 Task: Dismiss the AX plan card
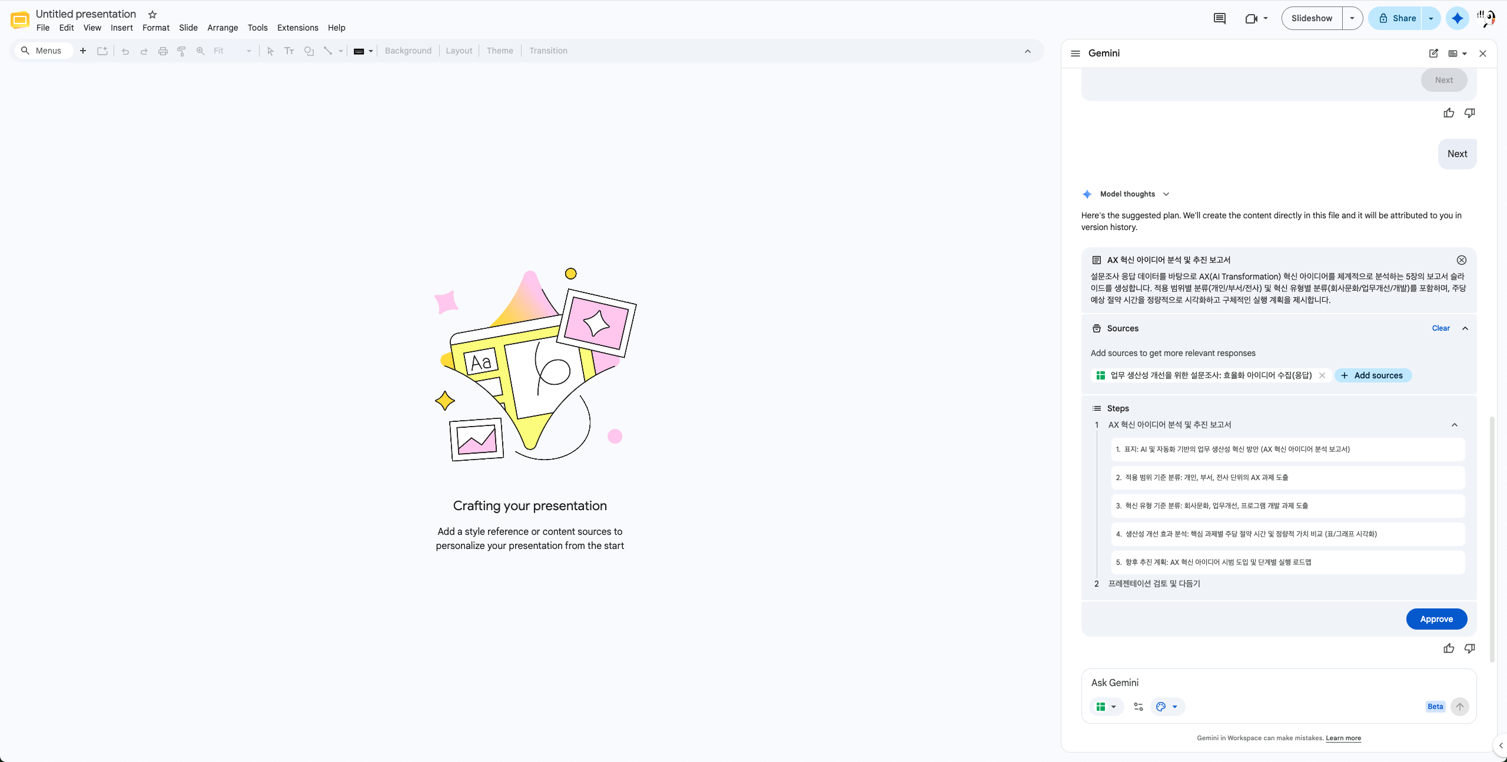1462,260
